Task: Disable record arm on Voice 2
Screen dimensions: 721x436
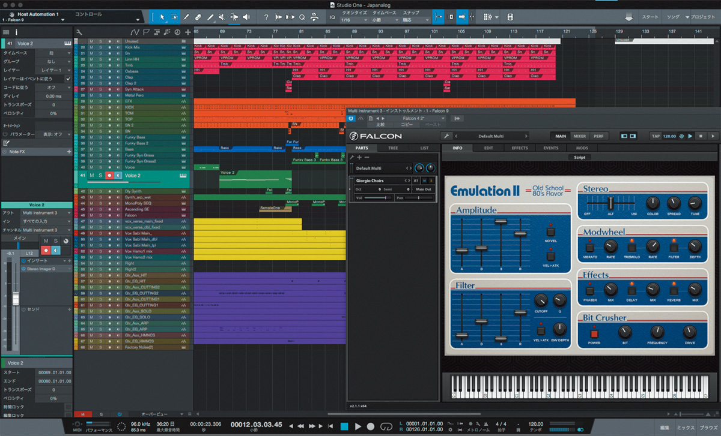Action: pos(111,175)
